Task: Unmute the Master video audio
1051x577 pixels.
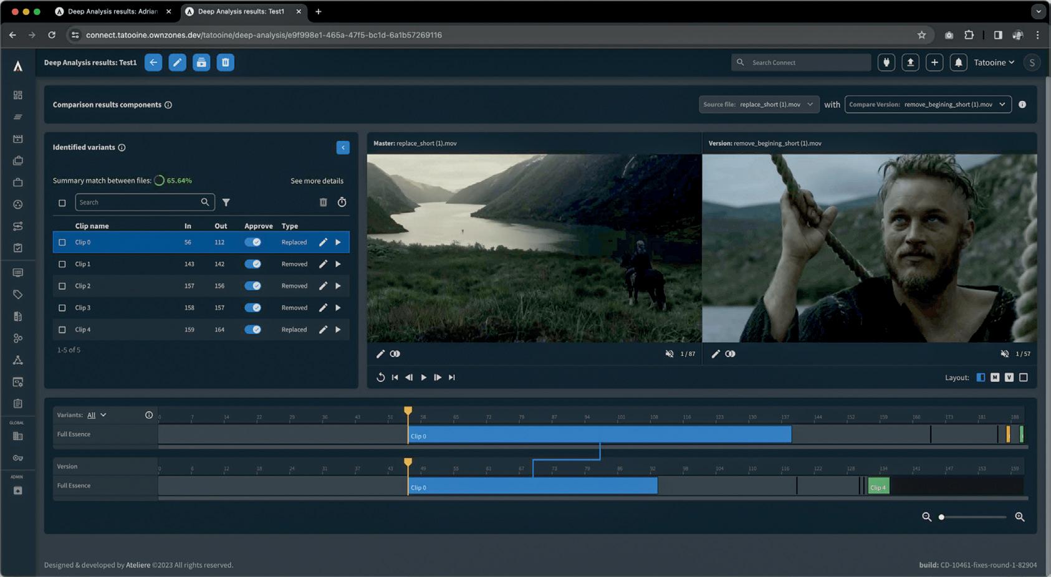Action: point(669,354)
